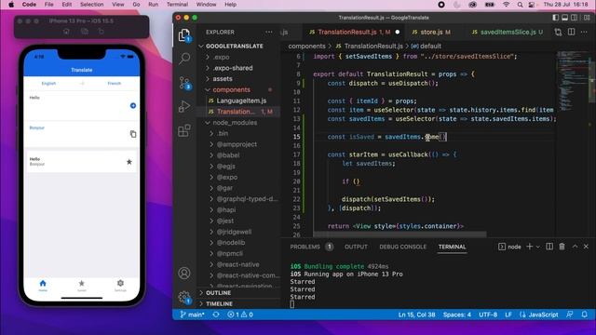
Task: Click the Ln 15, Col 38 position indicator
Action: pos(416,315)
